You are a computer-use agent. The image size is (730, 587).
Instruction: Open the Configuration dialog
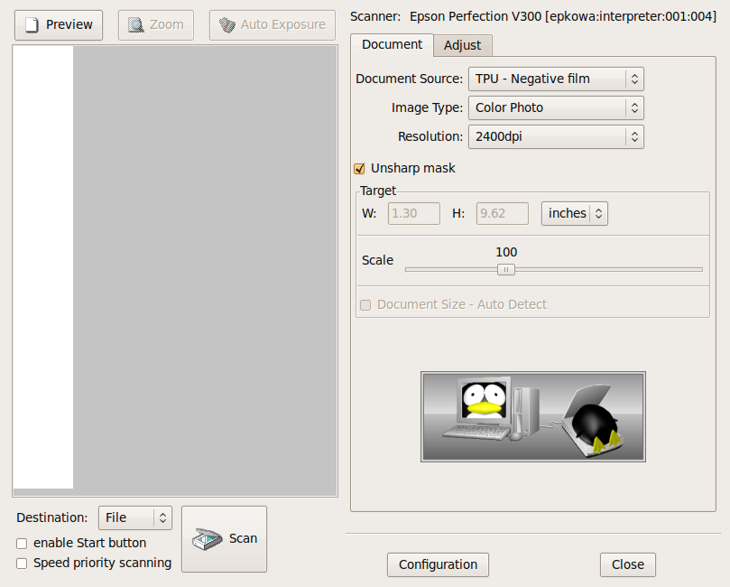coord(438,564)
